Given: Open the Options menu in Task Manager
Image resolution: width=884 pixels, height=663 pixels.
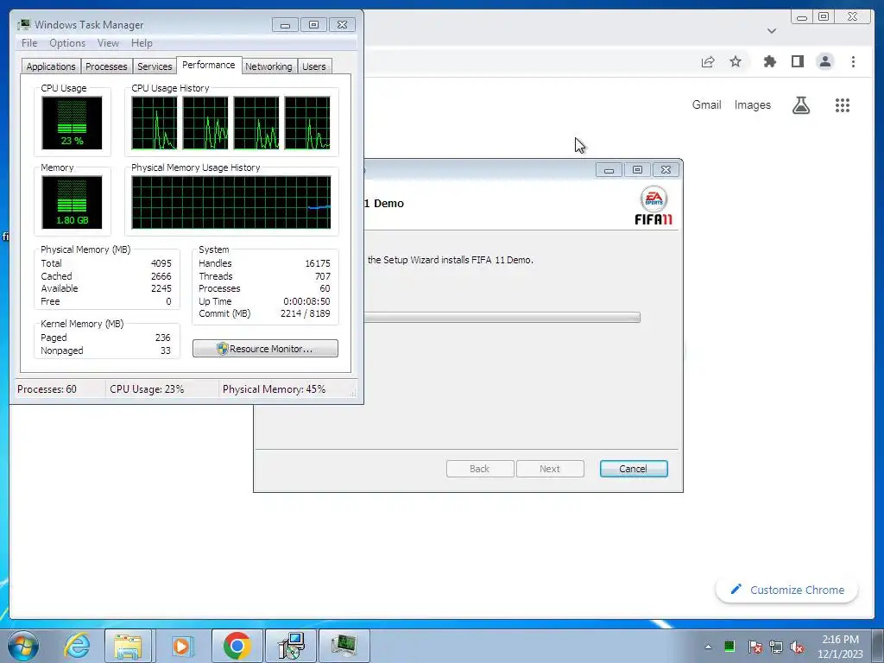Looking at the screenshot, I should point(67,43).
